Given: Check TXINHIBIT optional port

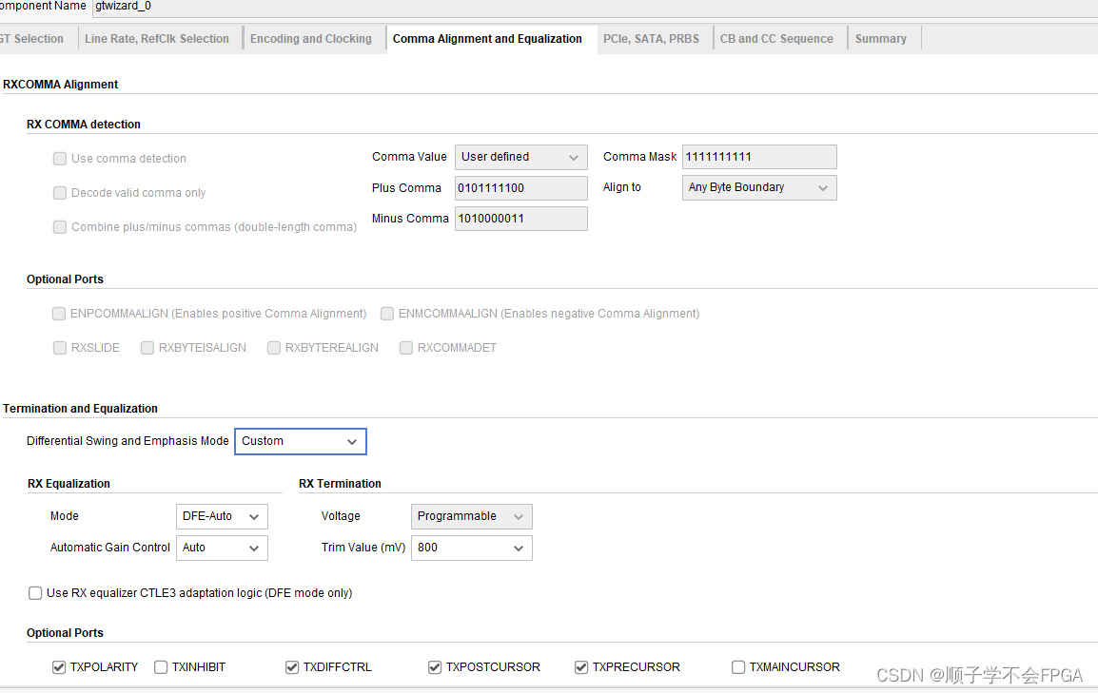Looking at the screenshot, I should point(161,668).
